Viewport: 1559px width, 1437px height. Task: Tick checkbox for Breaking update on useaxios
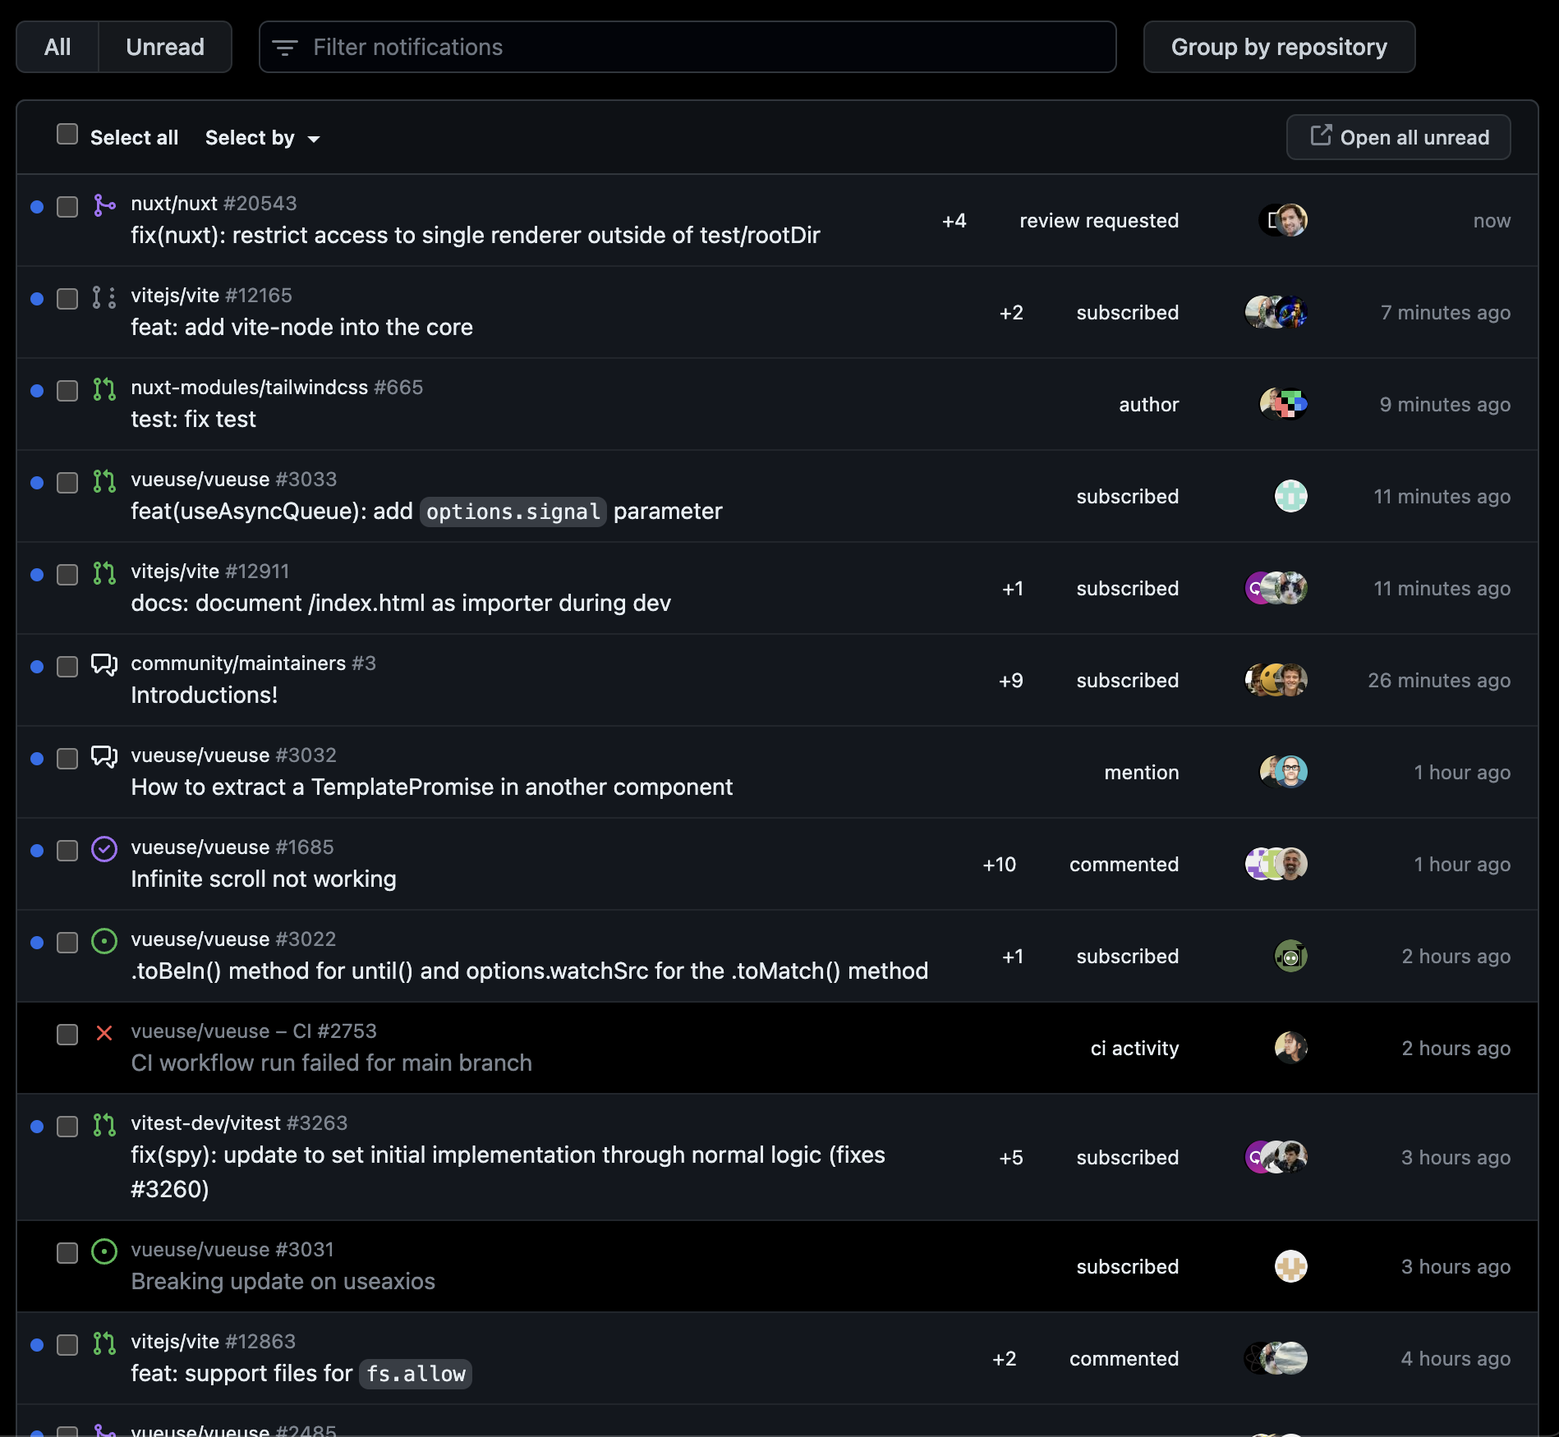point(67,1253)
